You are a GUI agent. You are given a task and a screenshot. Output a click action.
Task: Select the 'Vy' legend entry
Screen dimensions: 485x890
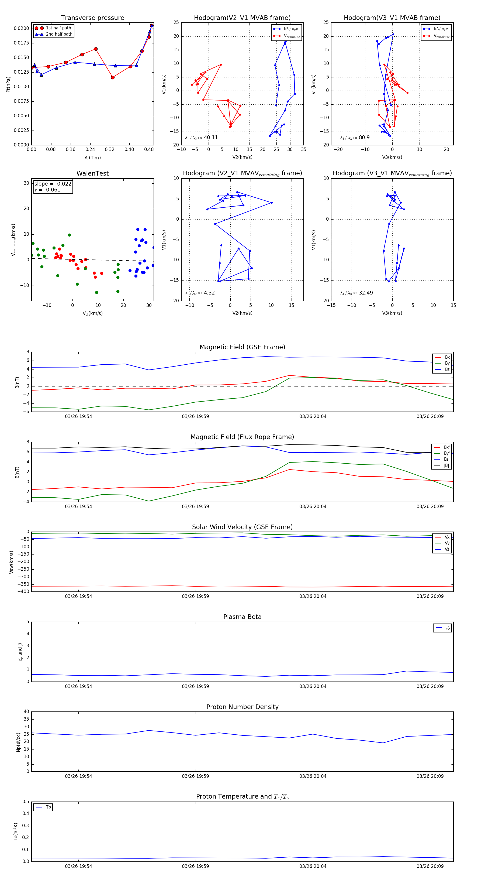442,543
